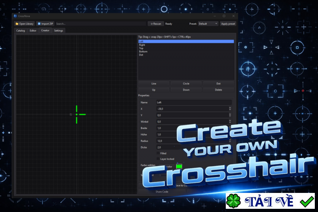Click the Y value stepper arrows
The image size is (318, 212).
[230, 115]
